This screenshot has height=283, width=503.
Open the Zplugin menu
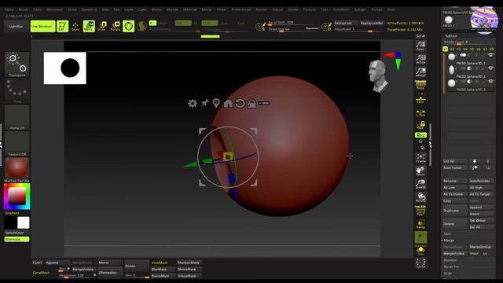[x=360, y=9]
